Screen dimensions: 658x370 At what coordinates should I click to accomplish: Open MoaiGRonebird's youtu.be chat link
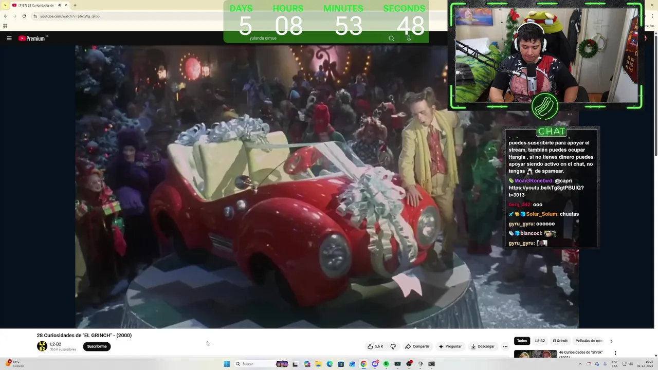546,191
